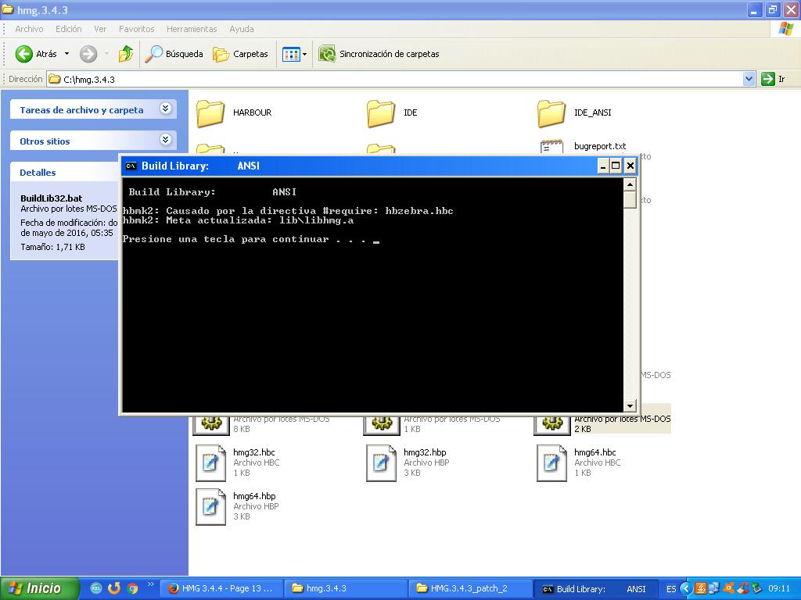The width and height of the screenshot is (801, 600).
Task: Open the console window's C:\ system icon
Action: click(x=131, y=166)
